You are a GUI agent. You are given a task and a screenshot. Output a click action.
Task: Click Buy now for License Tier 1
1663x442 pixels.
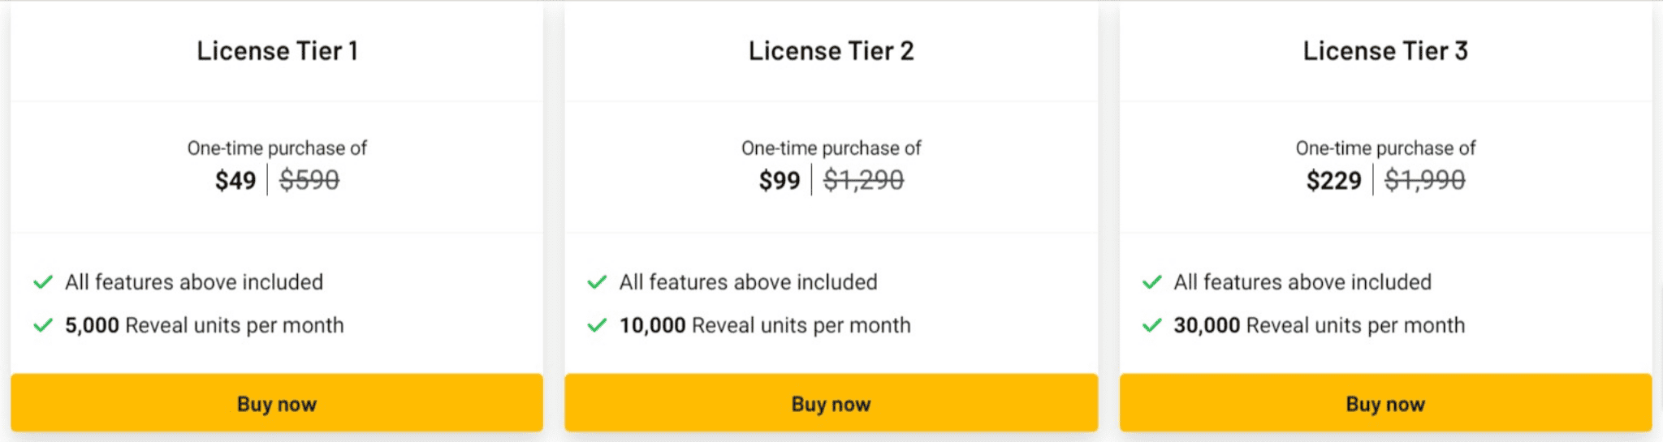click(x=277, y=403)
